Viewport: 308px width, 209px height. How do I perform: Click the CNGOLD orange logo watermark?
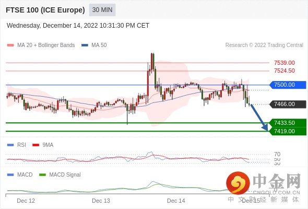tap(238, 183)
